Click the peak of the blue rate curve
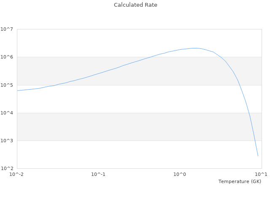This screenshot has width=270, height=202. 195,48
